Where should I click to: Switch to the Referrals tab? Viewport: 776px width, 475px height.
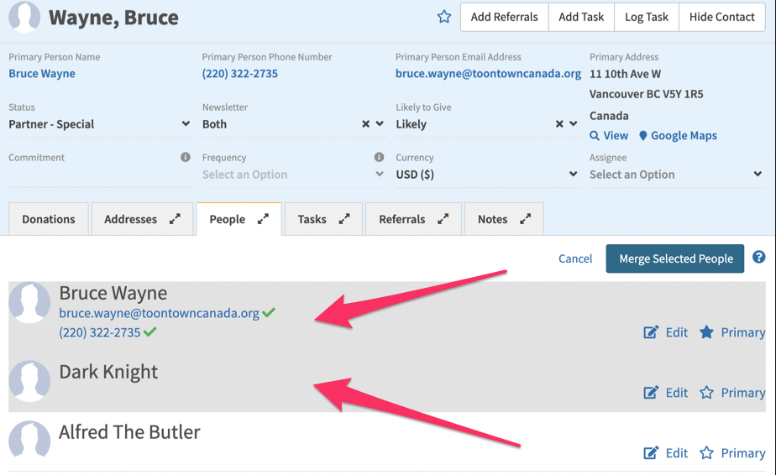401,219
